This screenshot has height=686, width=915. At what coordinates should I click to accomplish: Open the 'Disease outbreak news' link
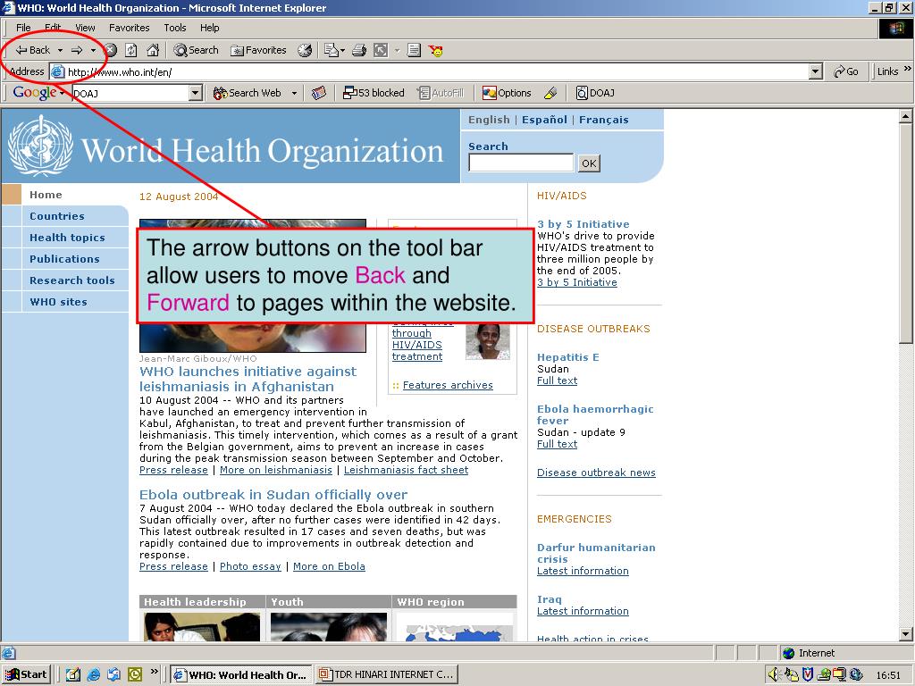point(596,473)
